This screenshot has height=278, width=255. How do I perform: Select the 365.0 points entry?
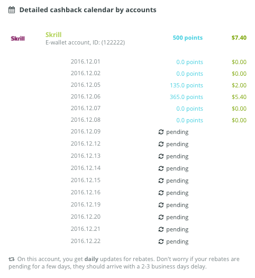point(186,97)
